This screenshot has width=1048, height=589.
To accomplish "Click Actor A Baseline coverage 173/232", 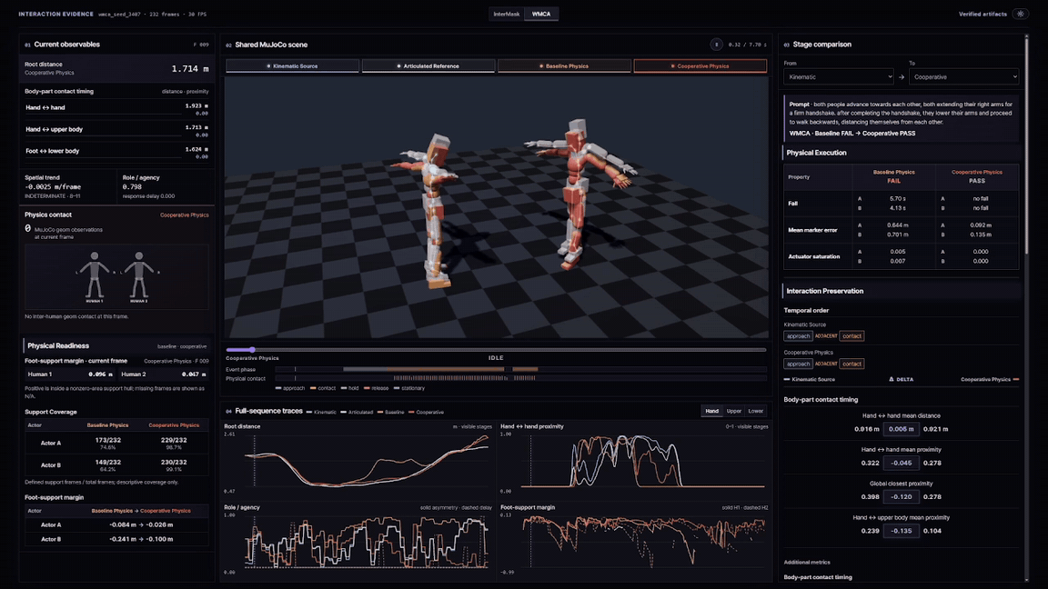I will click(x=107, y=440).
